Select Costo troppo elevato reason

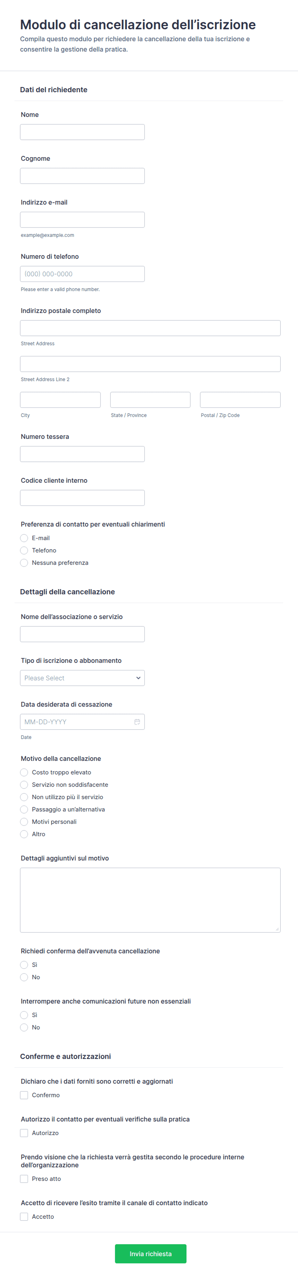tap(24, 772)
